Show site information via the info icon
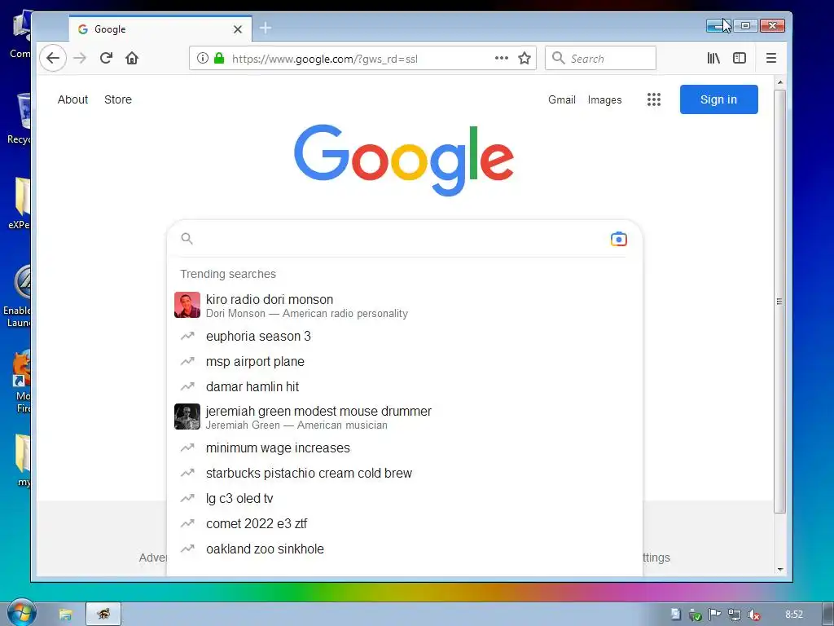 [x=202, y=58]
